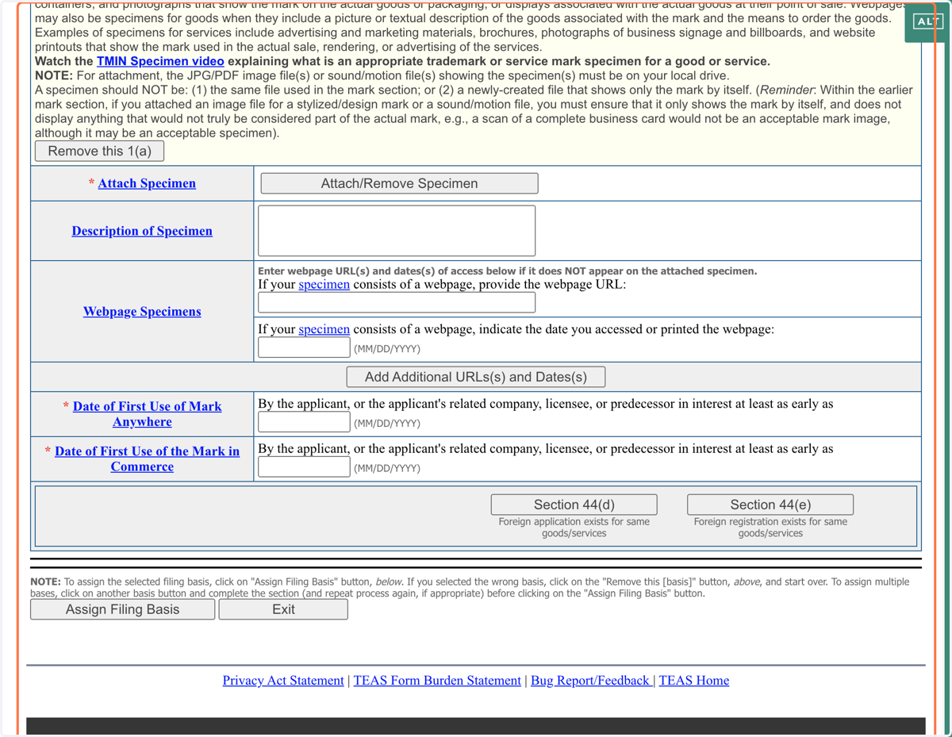The width and height of the screenshot is (952, 737).
Task: Focus the first use anywhere date field
Action: pyautogui.click(x=304, y=422)
